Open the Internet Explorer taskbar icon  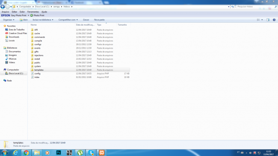click(x=15, y=153)
